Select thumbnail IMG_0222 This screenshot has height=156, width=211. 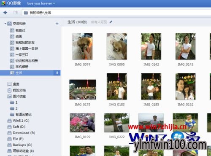point(117,123)
